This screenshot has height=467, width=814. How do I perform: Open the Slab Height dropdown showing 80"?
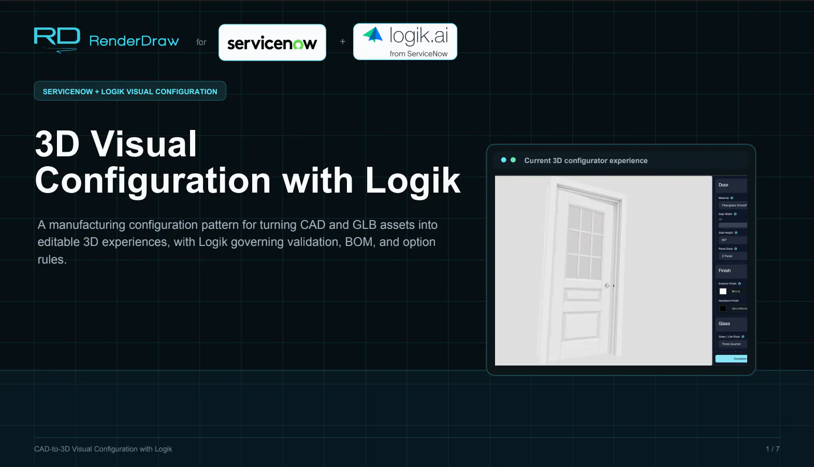click(733, 240)
